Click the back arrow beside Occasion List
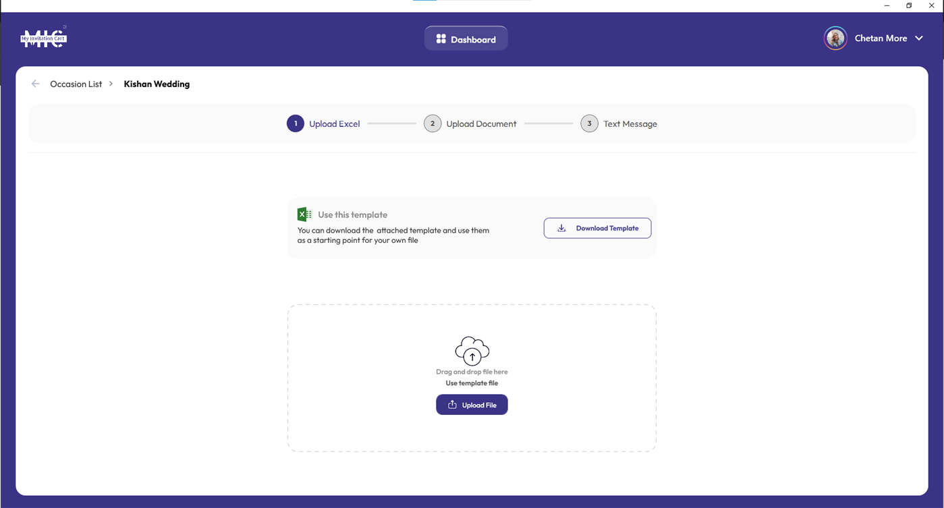The image size is (944, 508). click(x=35, y=83)
